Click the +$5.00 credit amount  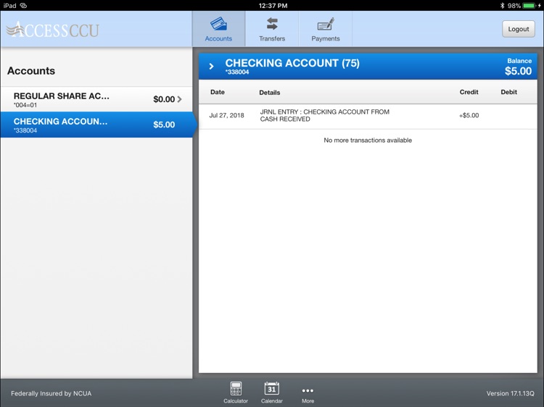click(469, 115)
